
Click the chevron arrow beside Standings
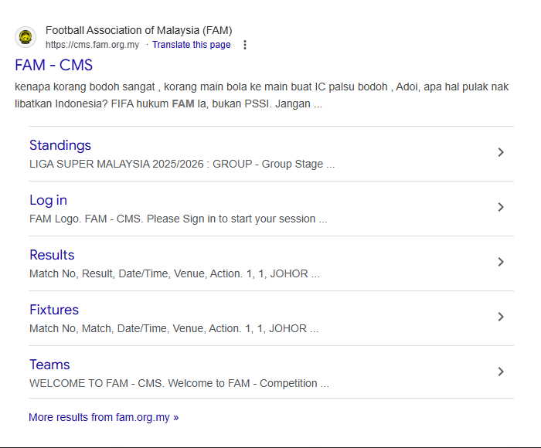pos(501,153)
